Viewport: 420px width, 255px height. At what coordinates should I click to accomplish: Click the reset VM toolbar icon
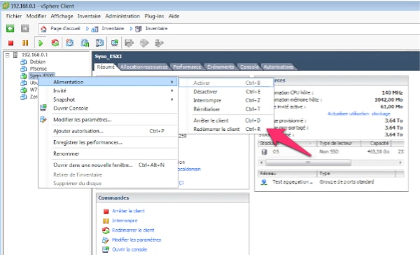[x=55, y=43]
